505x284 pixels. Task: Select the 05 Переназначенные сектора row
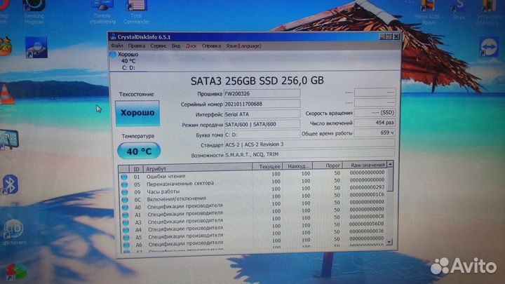point(252,182)
